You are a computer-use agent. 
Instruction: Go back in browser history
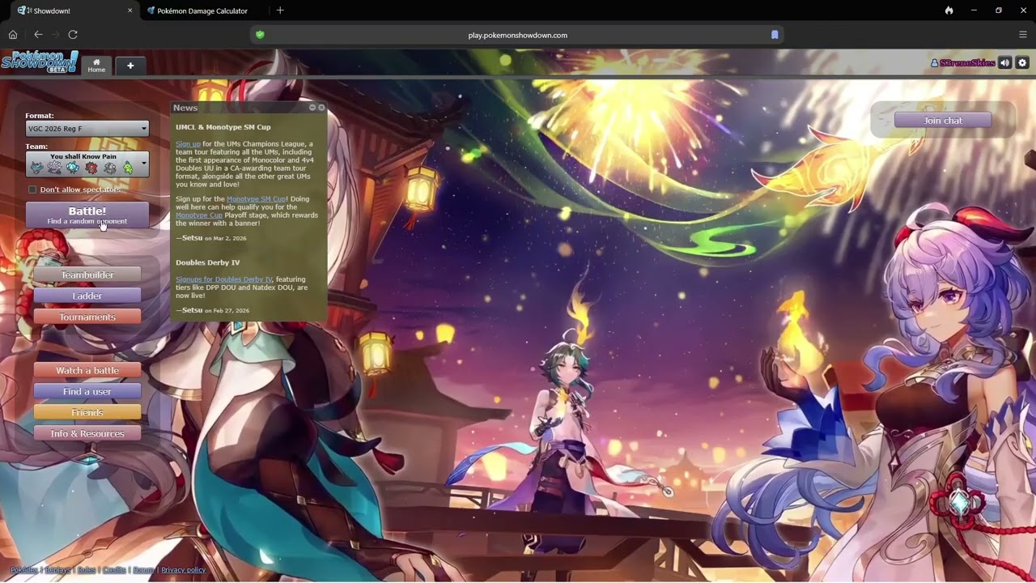(x=38, y=35)
